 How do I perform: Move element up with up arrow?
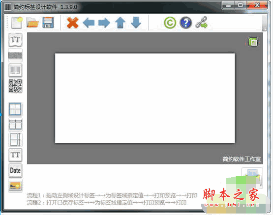point(120,23)
